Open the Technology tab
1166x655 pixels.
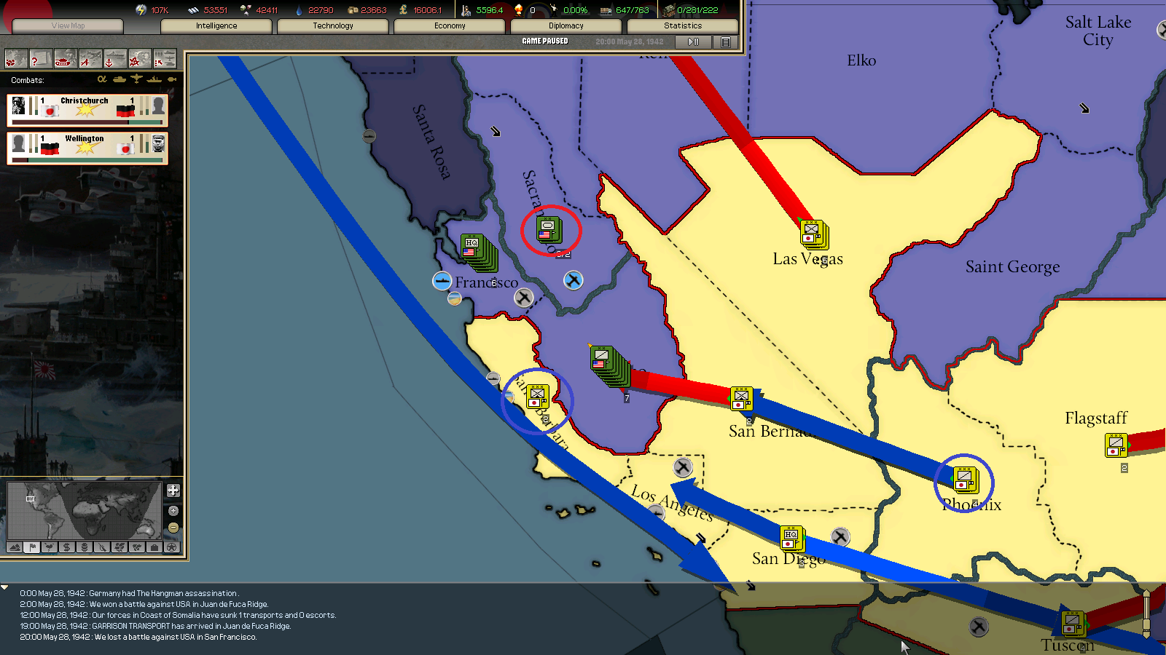(x=333, y=25)
